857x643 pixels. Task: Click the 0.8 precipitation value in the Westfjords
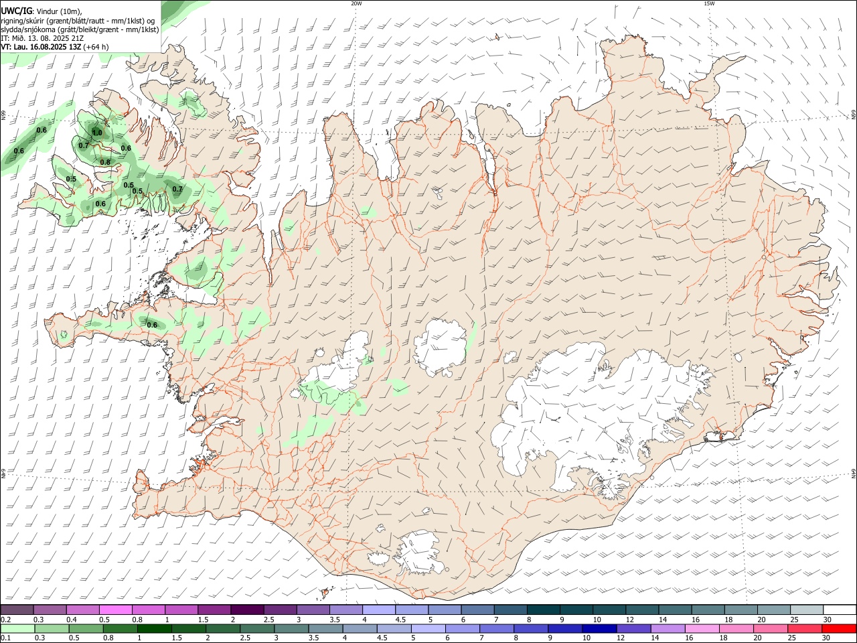(105, 162)
